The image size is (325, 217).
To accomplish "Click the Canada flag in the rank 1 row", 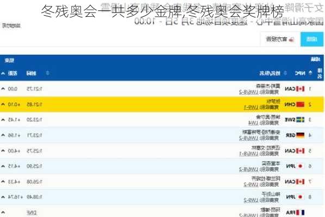I will point(300,89).
